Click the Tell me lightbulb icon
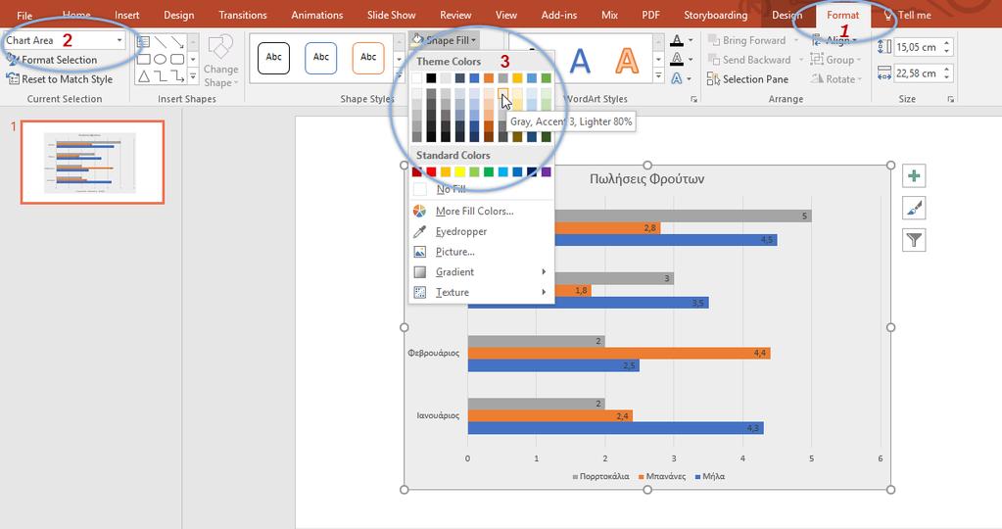 tap(888, 16)
